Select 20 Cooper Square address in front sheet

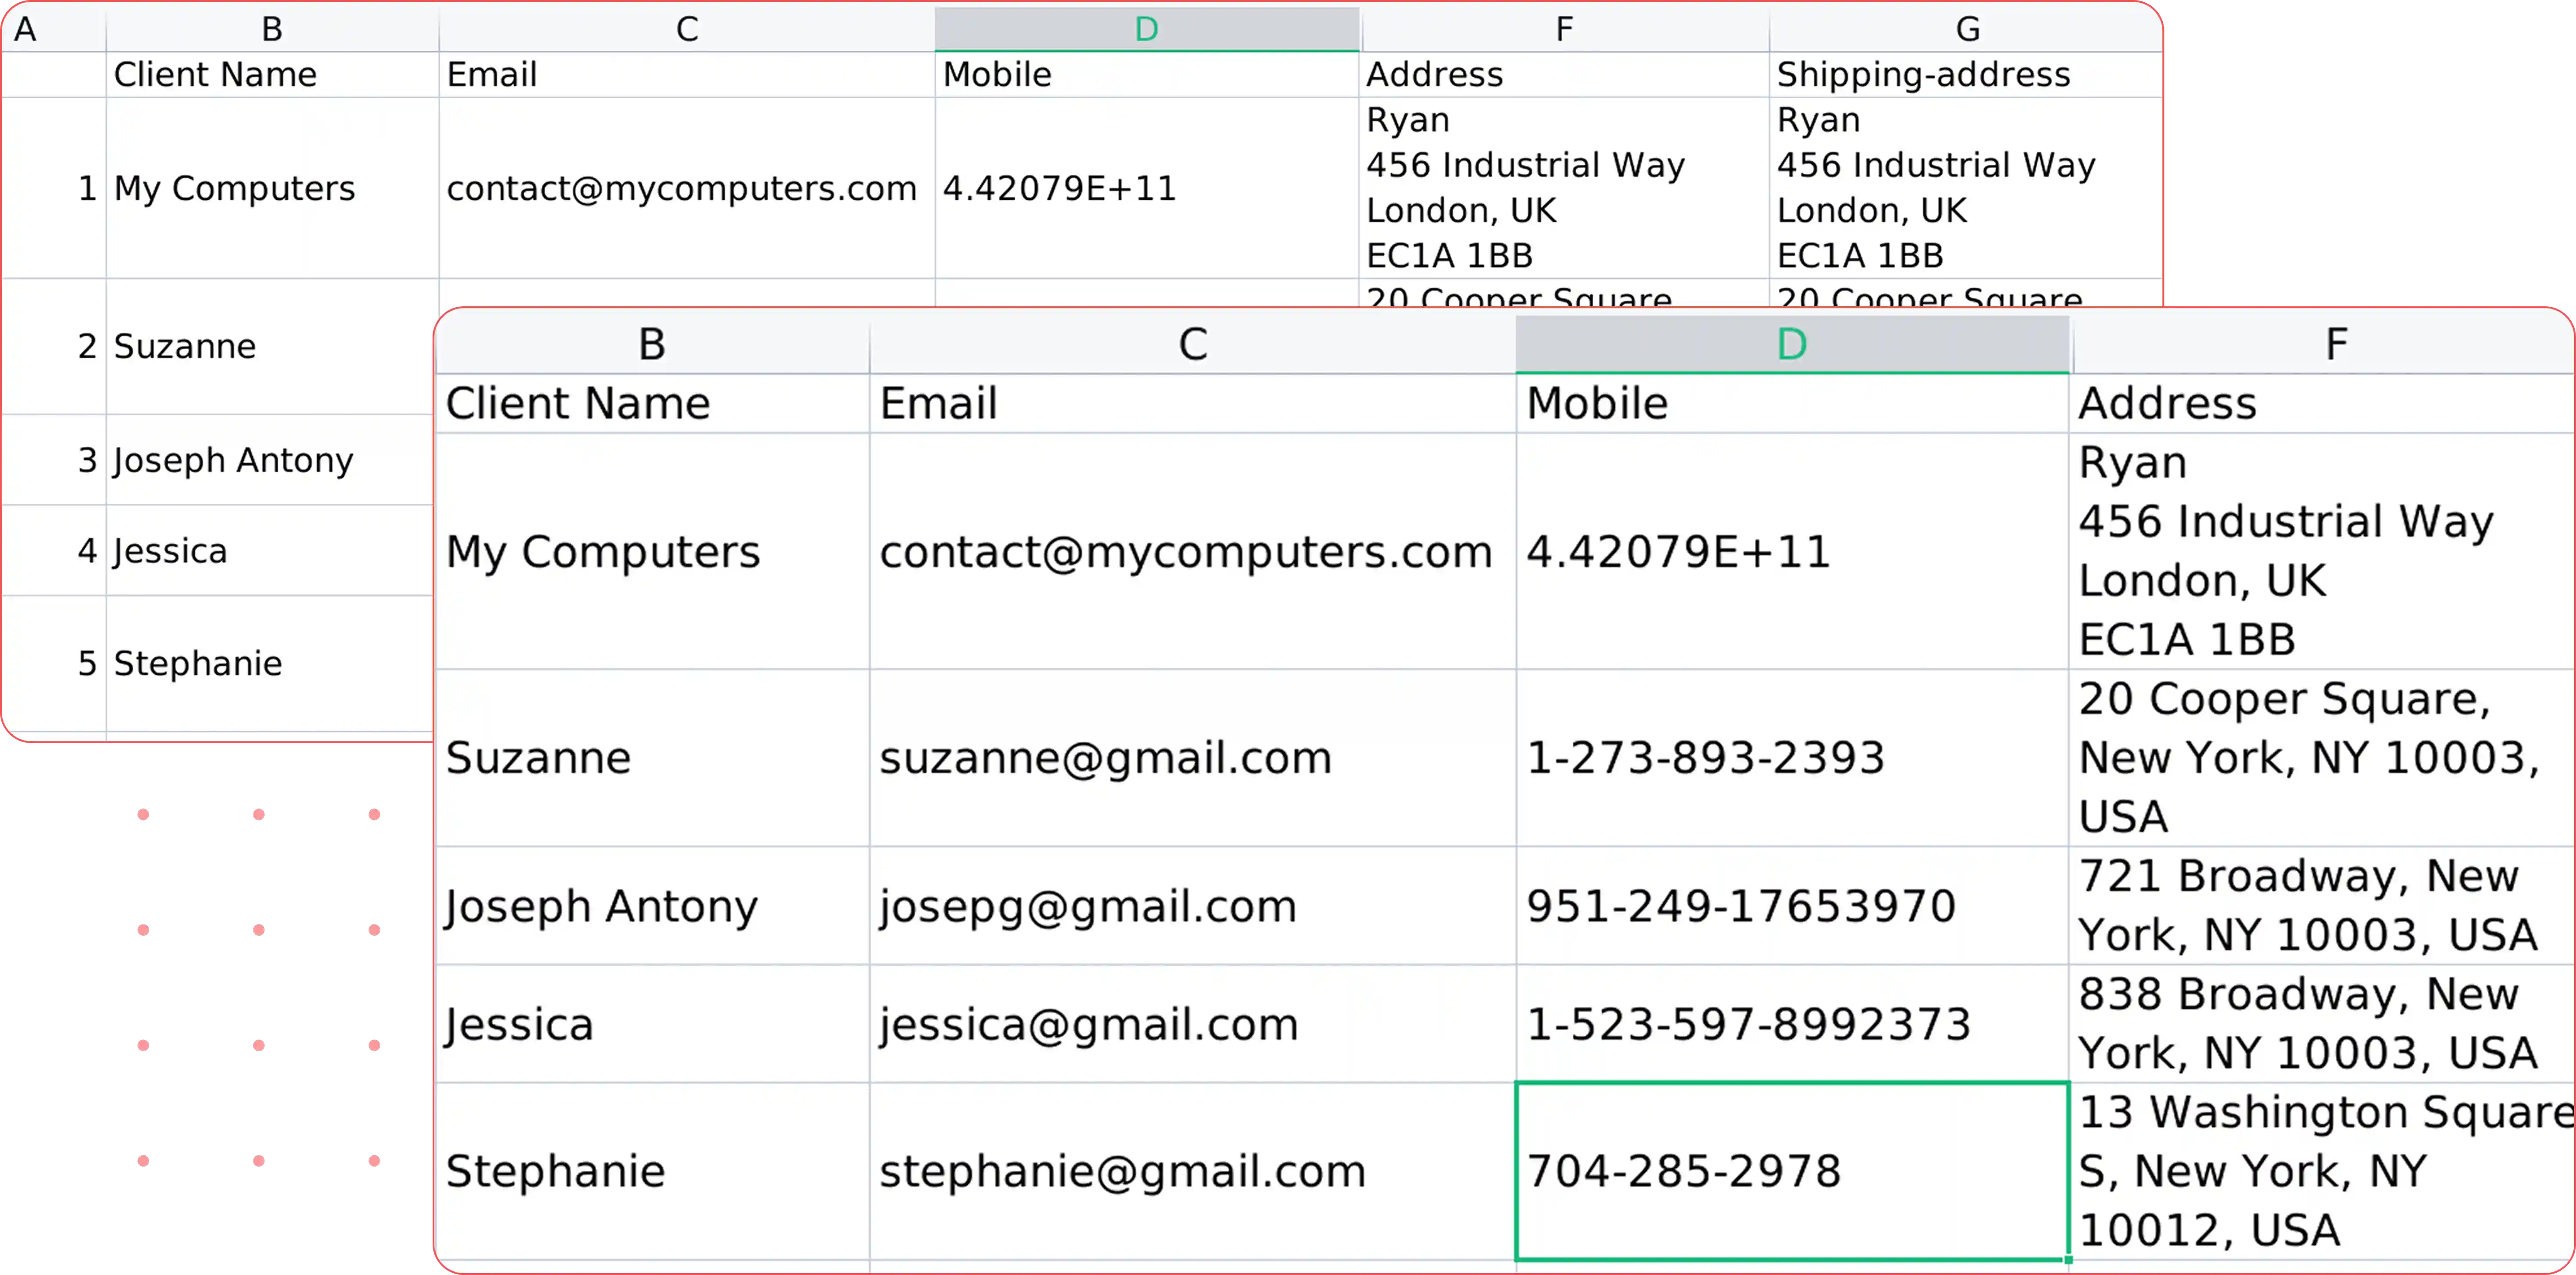[2322, 758]
